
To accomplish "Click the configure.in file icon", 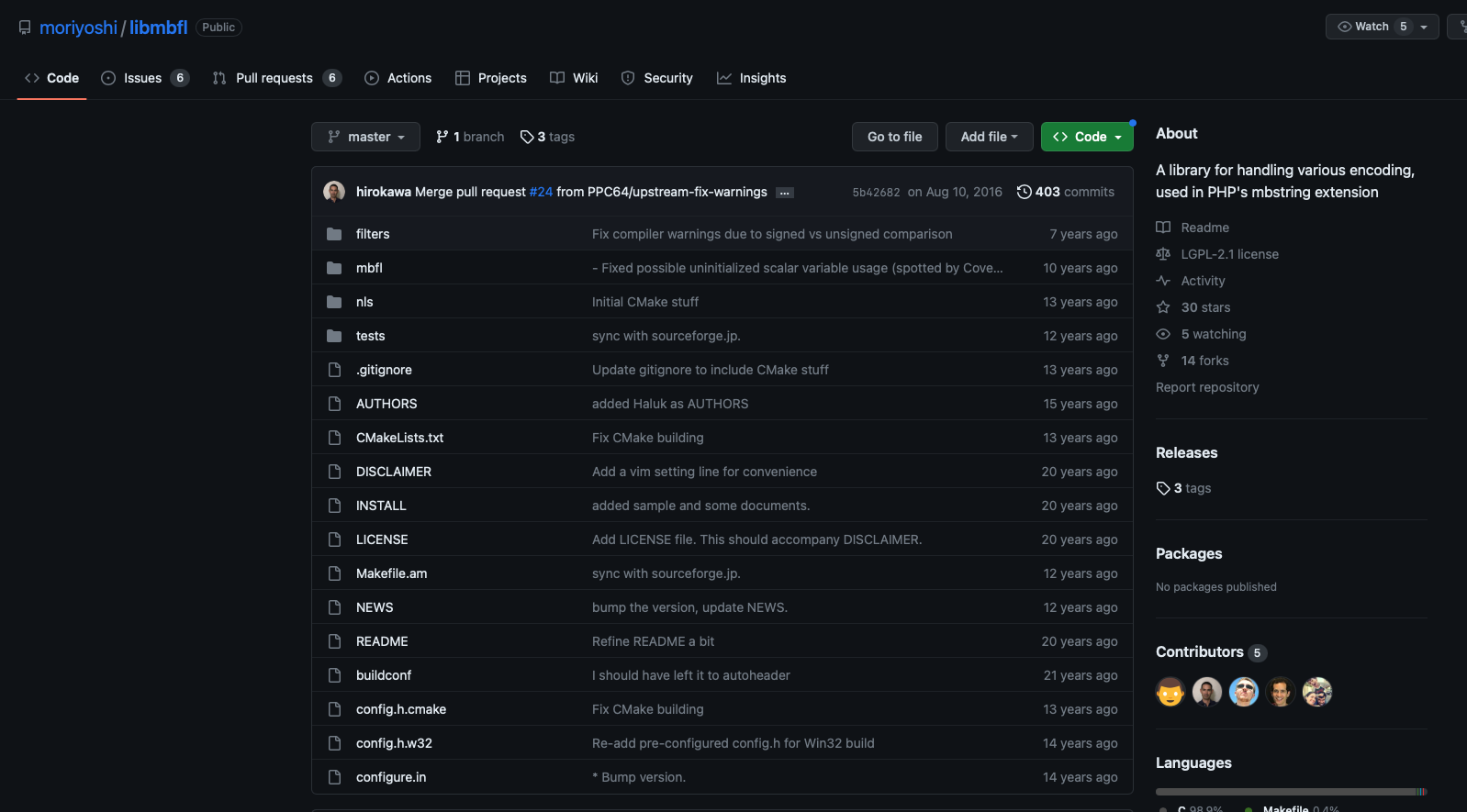I will point(335,777).
